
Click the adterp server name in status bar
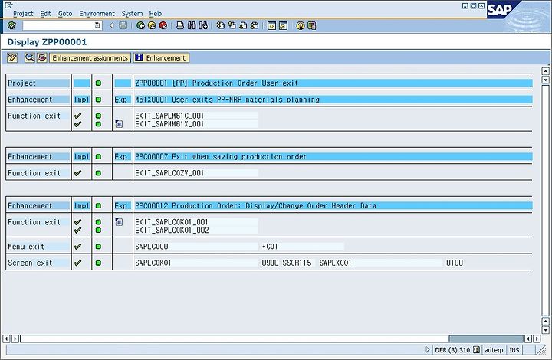point(494,350)
